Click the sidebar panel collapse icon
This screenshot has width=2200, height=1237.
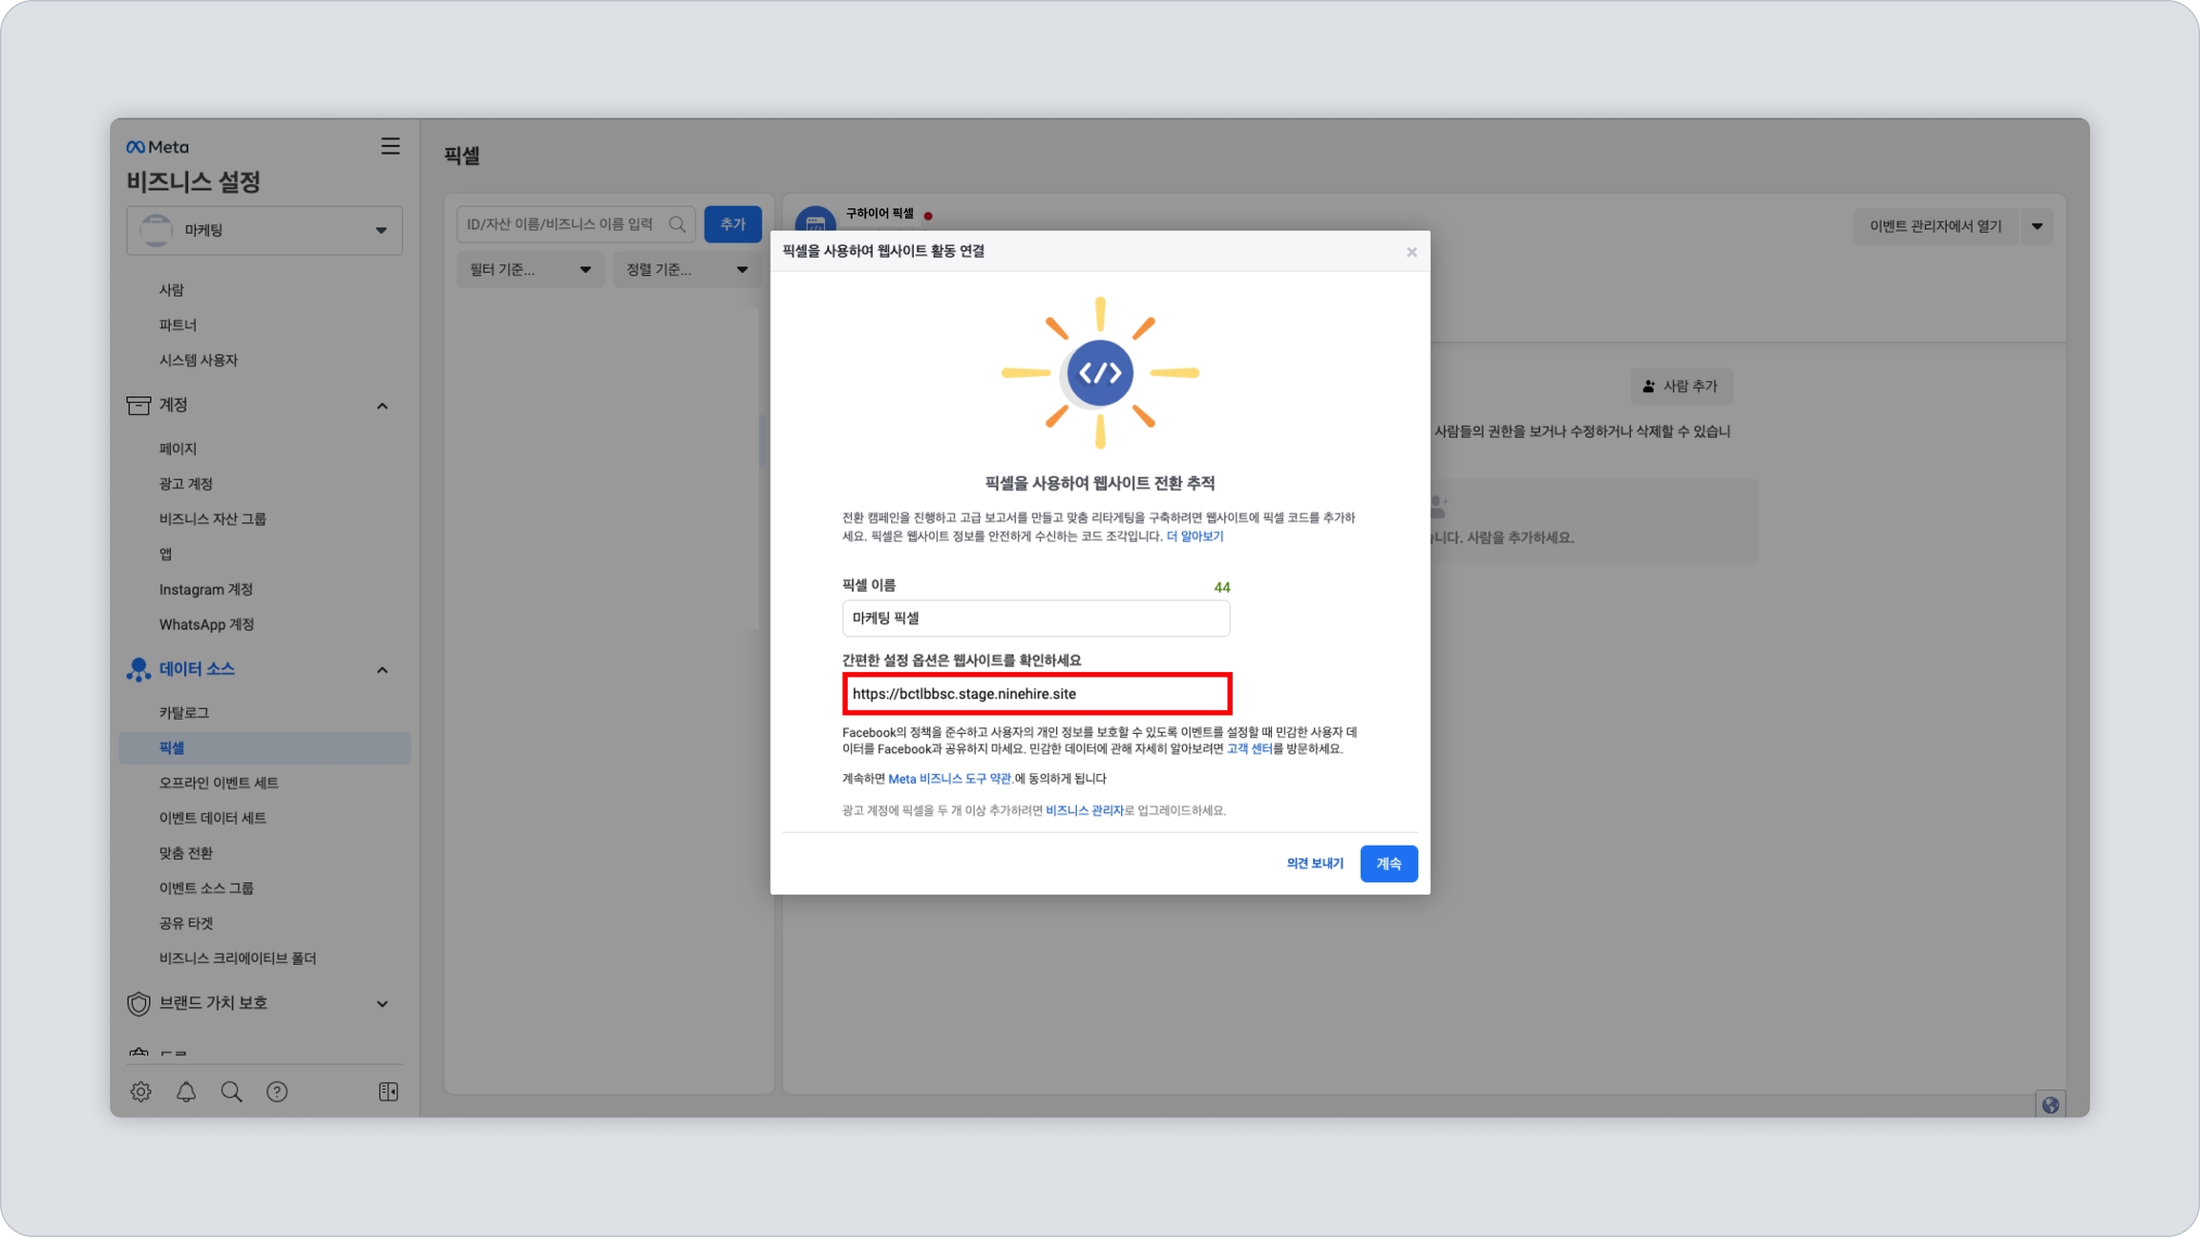[388, 1091]
